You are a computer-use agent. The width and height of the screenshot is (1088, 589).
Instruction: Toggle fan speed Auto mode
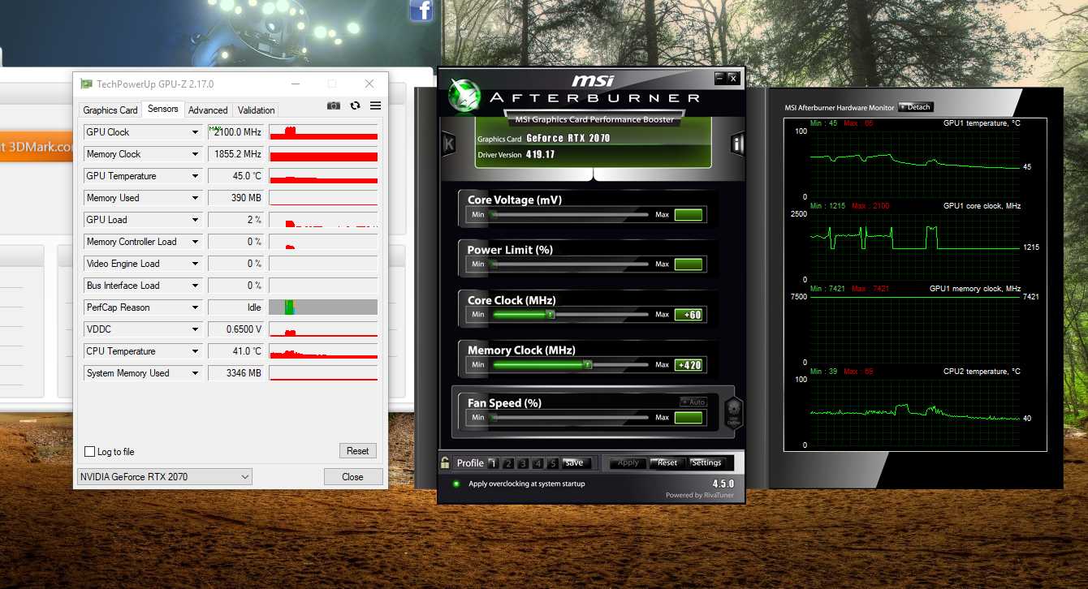(x=693, y=402)
